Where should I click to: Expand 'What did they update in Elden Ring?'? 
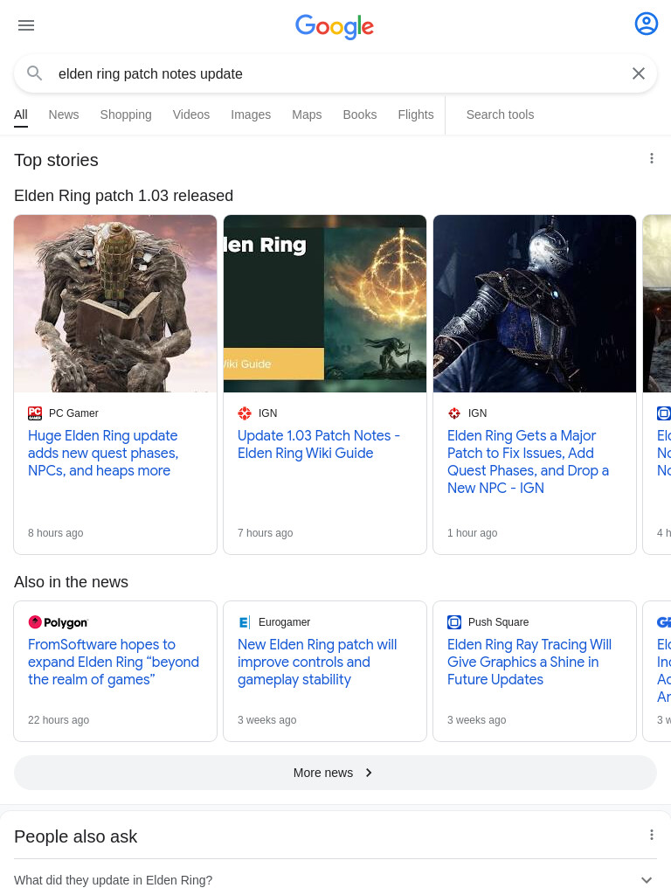pos(335,879)
